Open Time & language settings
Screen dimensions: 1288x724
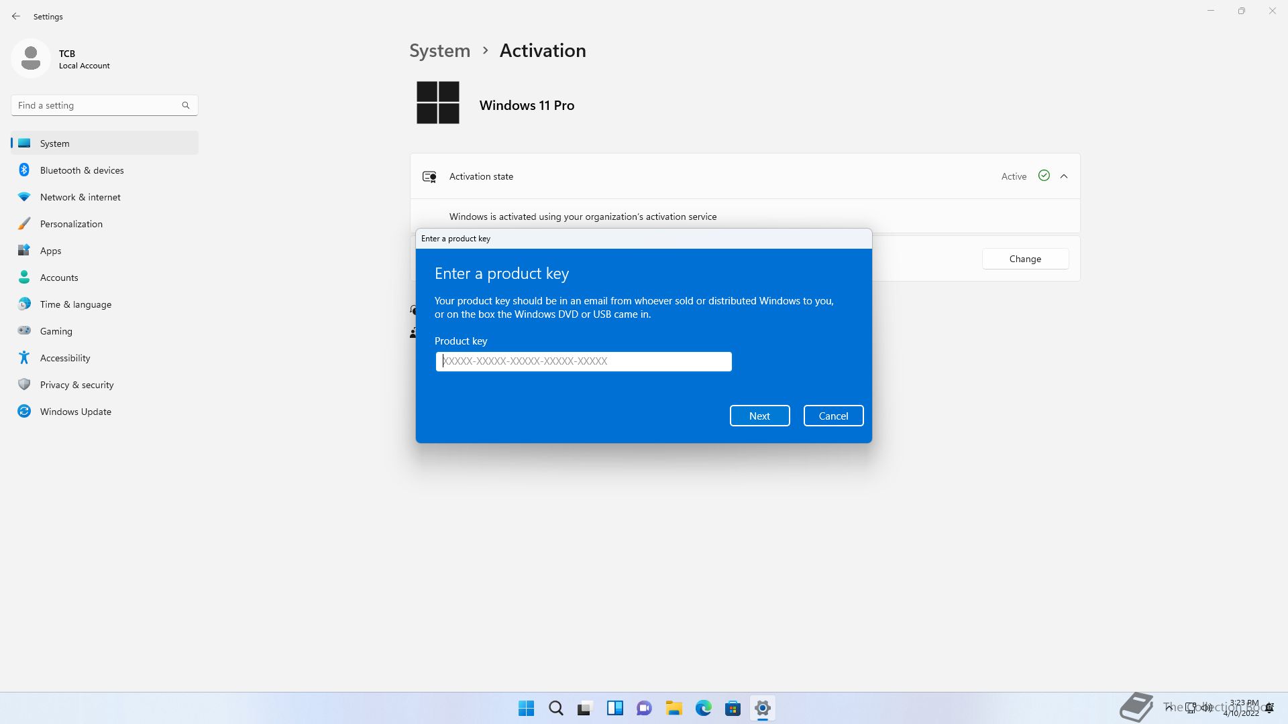point(105,304)
